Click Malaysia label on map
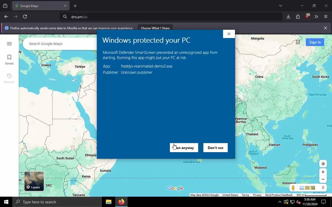Viewport: 332px width, 207px height. click(261, 168)
